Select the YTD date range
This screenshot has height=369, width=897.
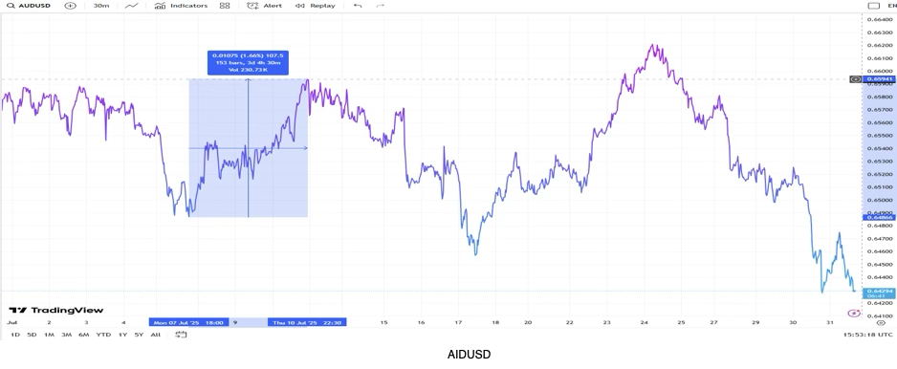pyautogui.click(x=103, y=335)
